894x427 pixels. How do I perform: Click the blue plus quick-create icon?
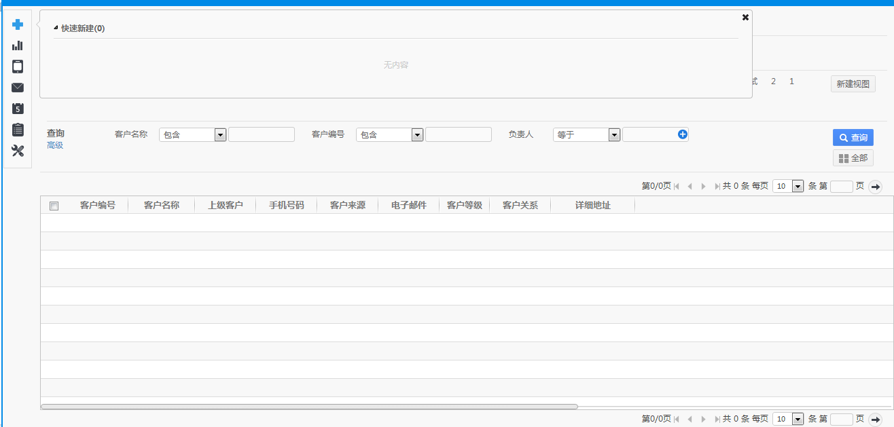tap(18, 24)
